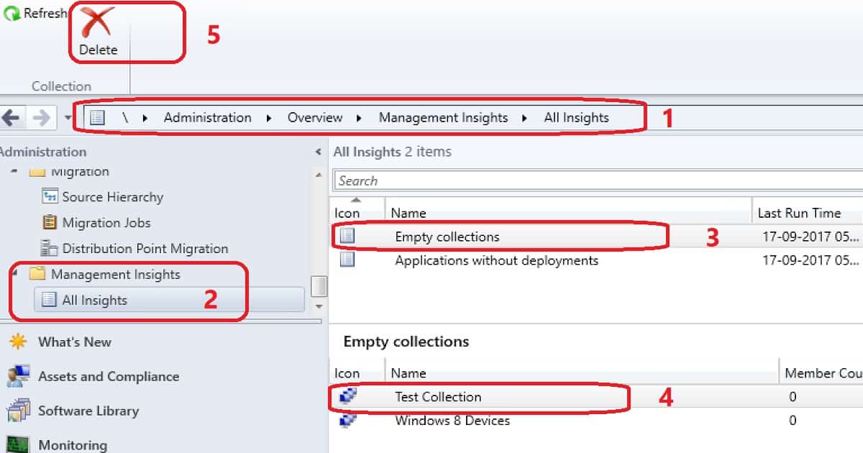This screenshot has height=453, width=863.
Task: Select the Test Collection row
Action: [596, 397]
